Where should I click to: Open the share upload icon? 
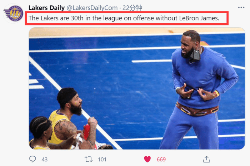point(206,159)
